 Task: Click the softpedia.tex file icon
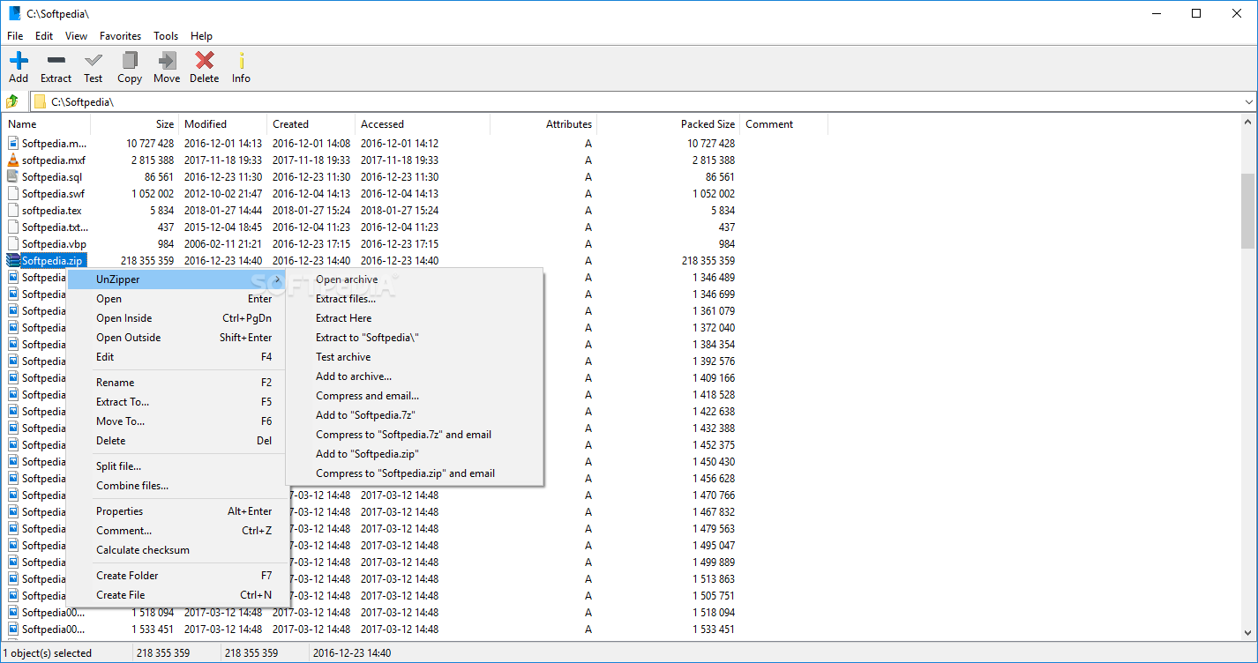coord(12,210)
